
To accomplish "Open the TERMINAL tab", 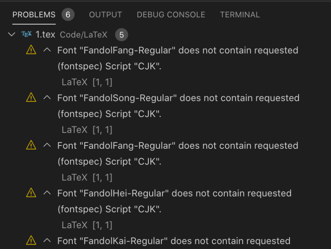I will point(240,14).
